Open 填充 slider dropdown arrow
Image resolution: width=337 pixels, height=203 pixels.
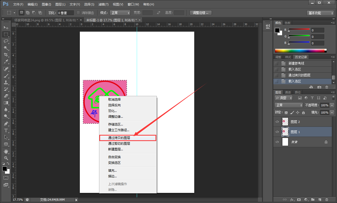point(332,113)
